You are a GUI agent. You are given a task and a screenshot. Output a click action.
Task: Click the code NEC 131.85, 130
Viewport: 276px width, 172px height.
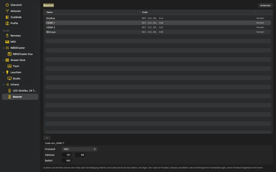153,32
